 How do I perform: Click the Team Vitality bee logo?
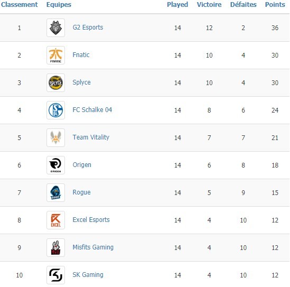click(55, 137)
